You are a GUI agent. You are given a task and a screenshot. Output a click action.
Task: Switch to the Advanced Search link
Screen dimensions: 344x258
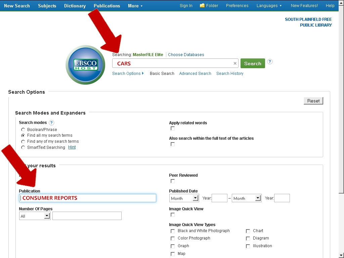[x=195, y=74]
